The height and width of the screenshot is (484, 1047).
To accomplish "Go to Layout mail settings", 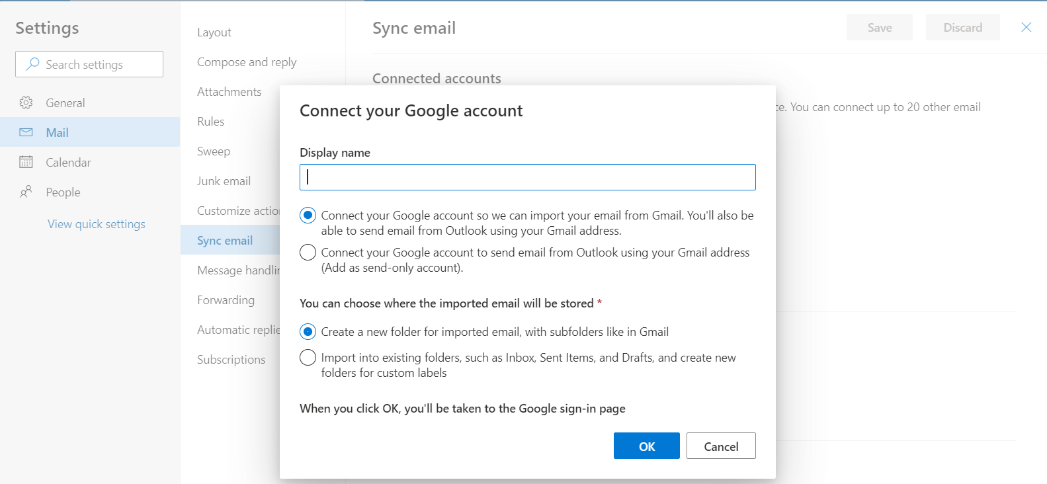I will point(214,32).
